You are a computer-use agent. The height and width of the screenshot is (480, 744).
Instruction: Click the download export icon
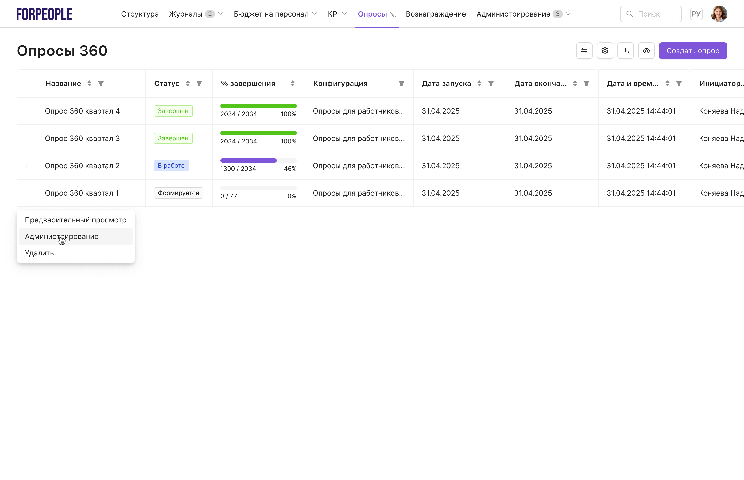(625, 51)
